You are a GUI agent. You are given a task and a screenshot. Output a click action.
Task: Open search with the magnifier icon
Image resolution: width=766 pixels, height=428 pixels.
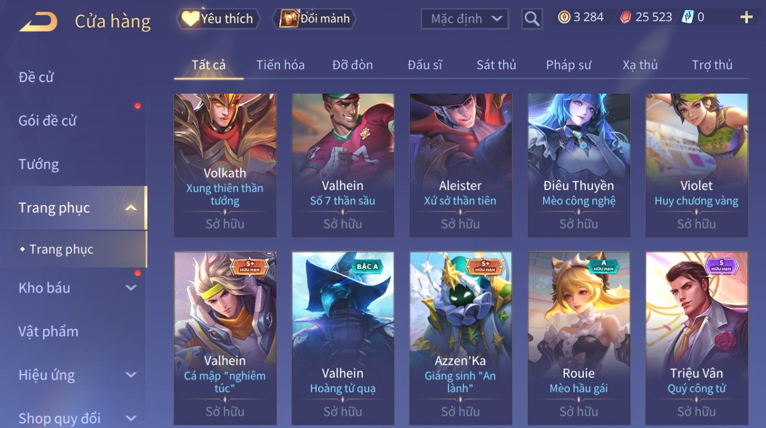(x=532, y=19)
